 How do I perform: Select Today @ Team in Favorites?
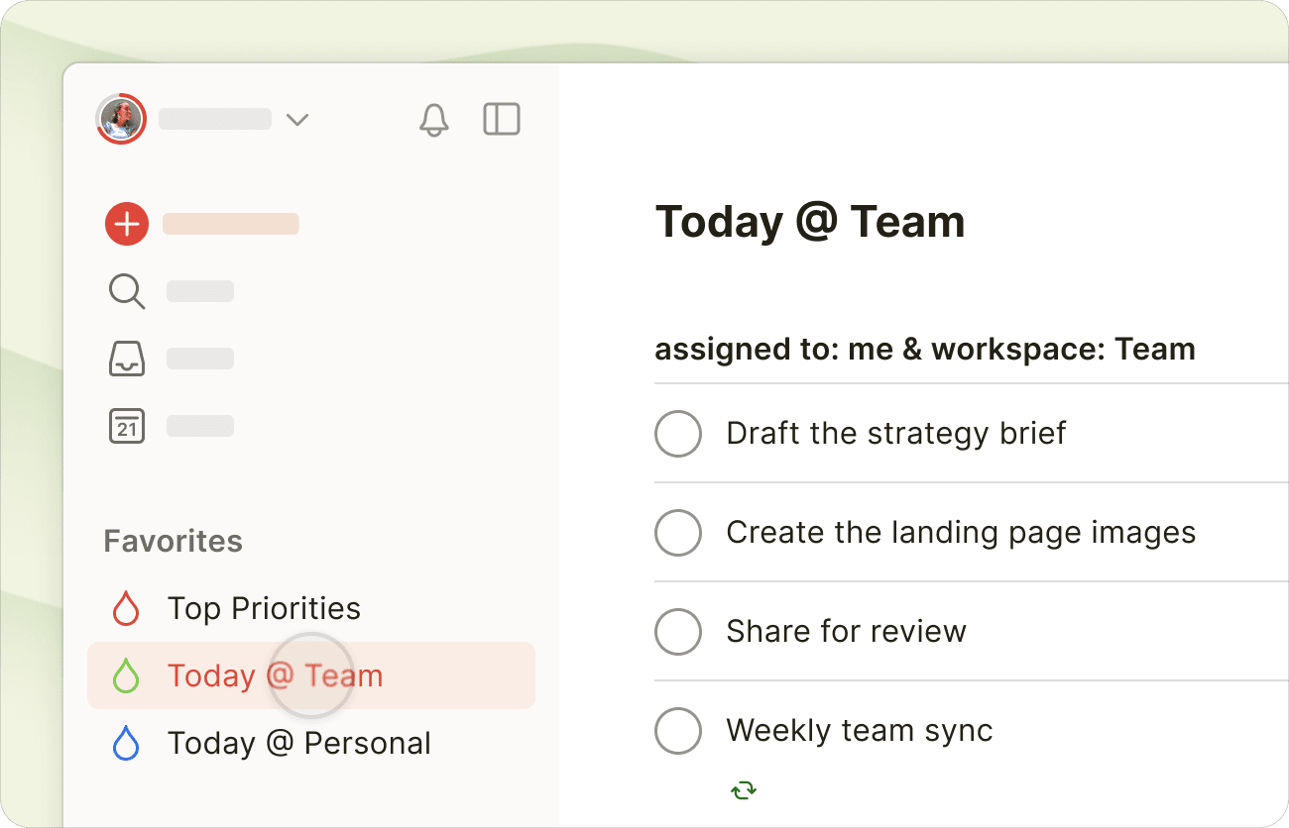pyautogui.click(x=275, y=675)
